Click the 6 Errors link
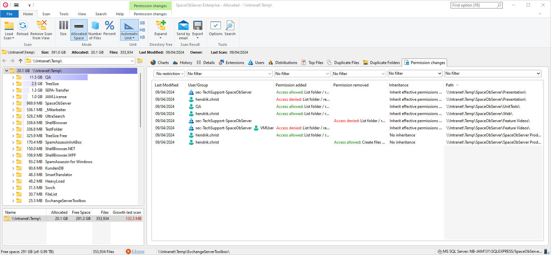 point(138,251)
